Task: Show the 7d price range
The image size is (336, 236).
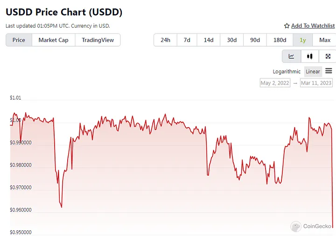Action: click(187, 40)
